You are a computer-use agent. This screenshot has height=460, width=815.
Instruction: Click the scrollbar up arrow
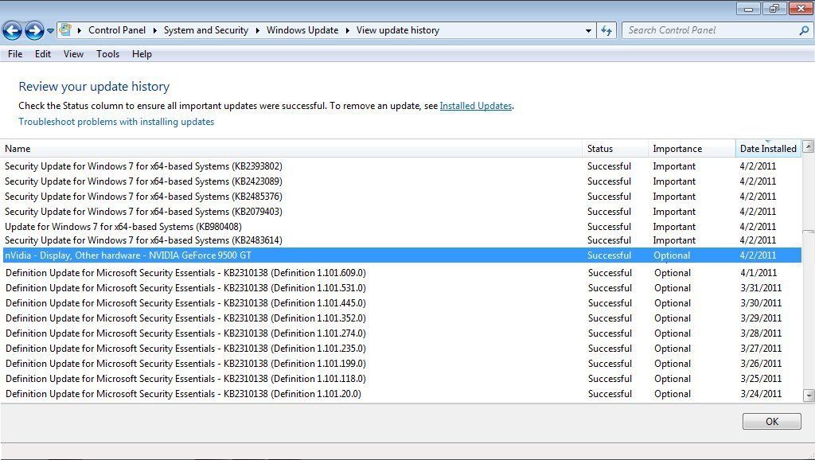tap(809, 146)
